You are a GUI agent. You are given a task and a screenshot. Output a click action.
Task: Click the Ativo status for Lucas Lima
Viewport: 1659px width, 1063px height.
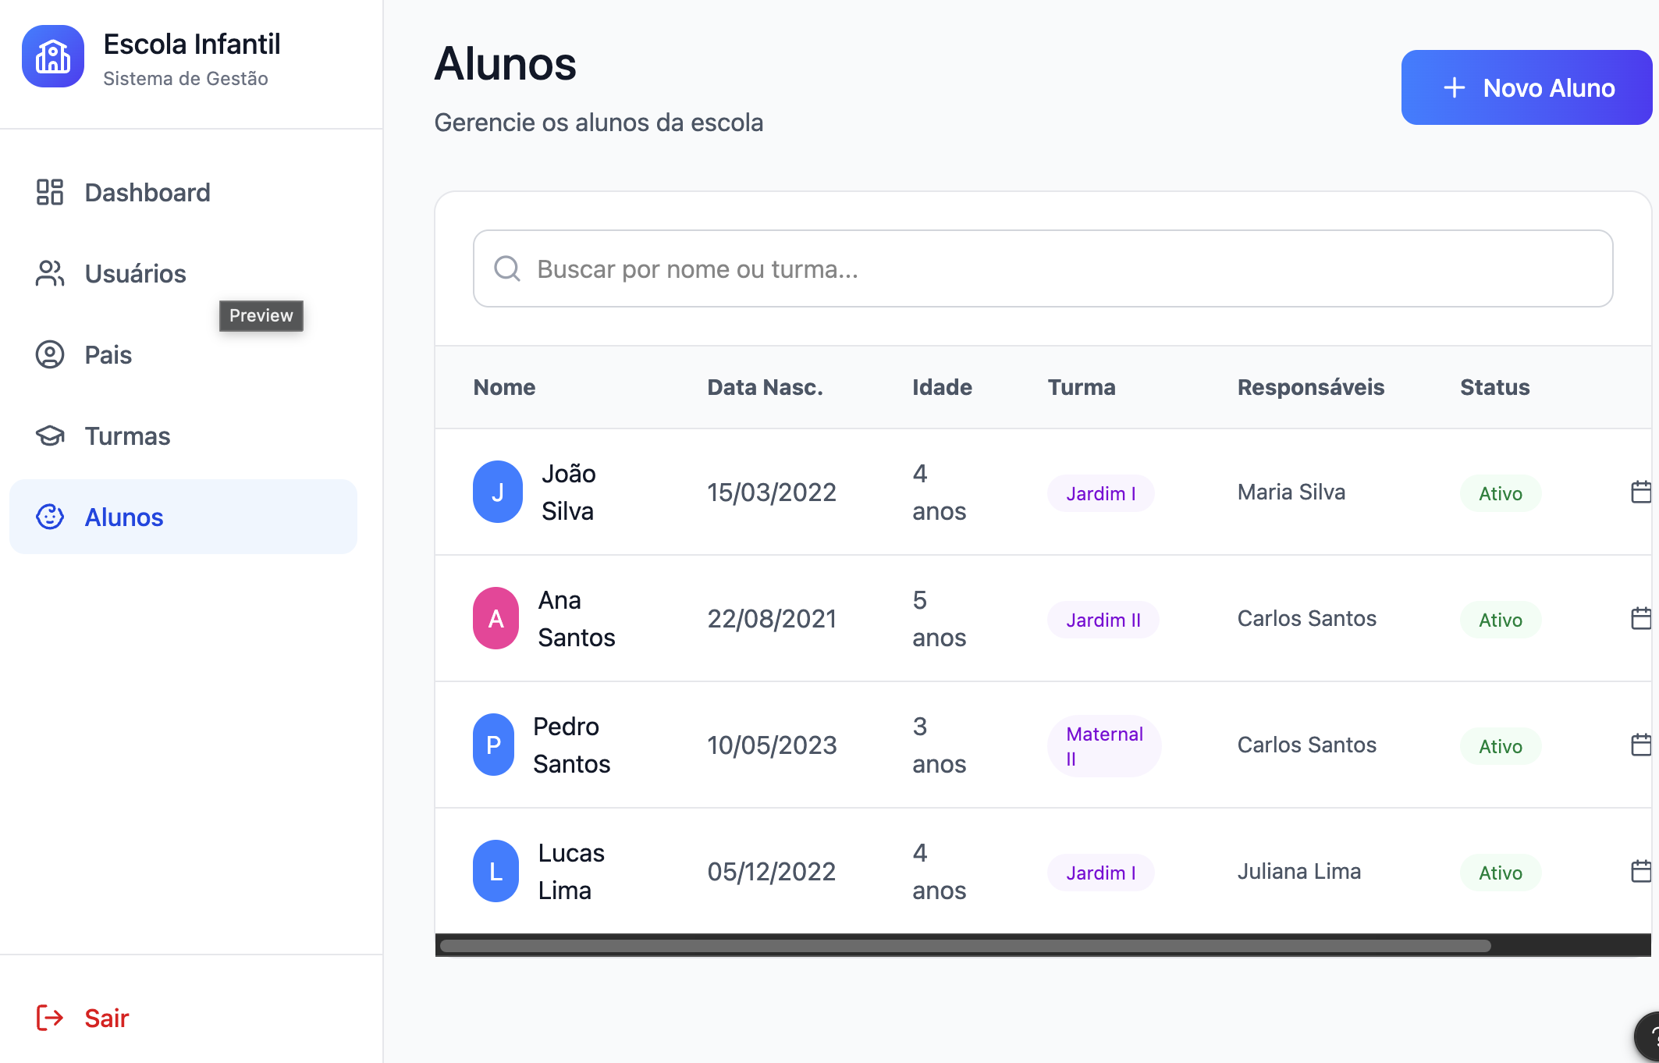coord(1501,873)
